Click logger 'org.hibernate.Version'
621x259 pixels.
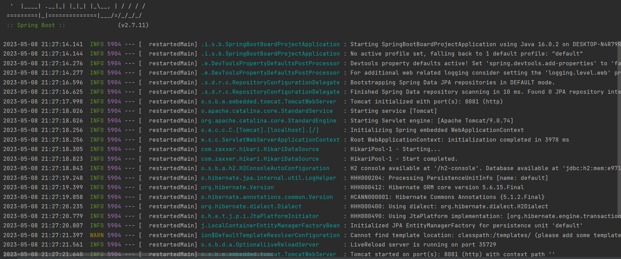click(238, 187)
